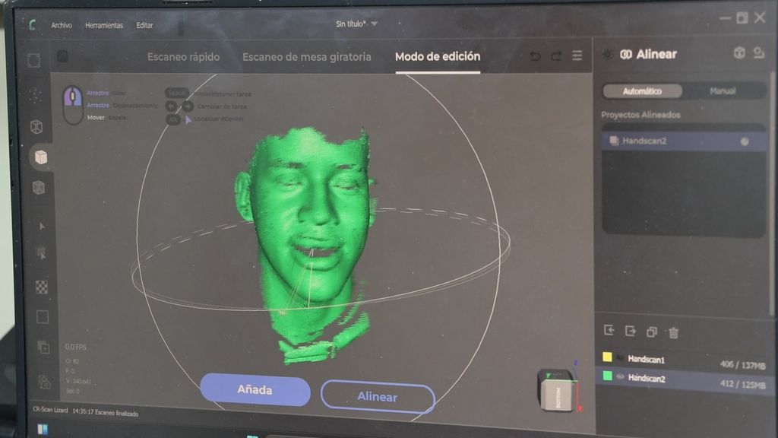The image size is (778, 438).
Task: Select the arrow pointer tool in sidebar
Action: pyautogui.click(x=41, y=226)
